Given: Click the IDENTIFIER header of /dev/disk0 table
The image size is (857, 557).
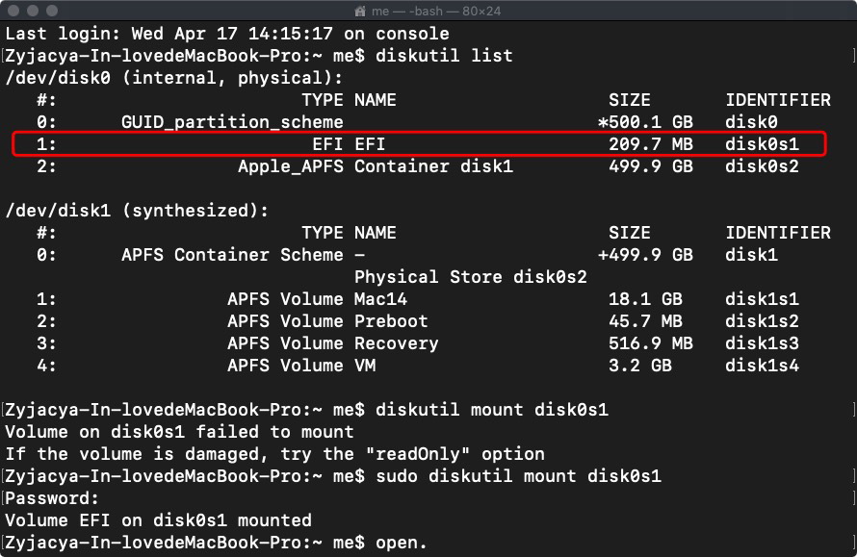Looking at the screenshot, I should 777,100.
